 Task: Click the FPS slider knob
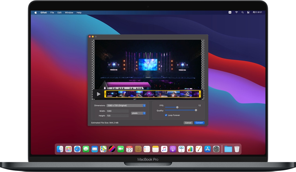(177, 107)
